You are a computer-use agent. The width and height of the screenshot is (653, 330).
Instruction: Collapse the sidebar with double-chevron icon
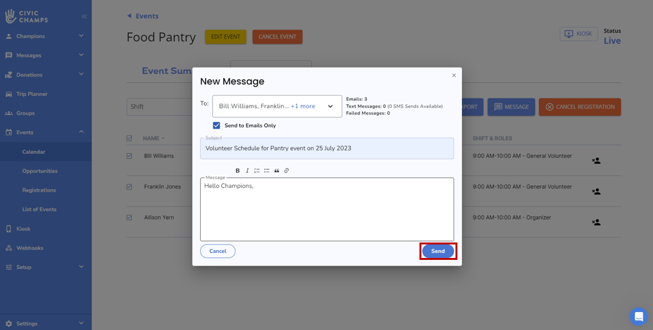[84, 16]
